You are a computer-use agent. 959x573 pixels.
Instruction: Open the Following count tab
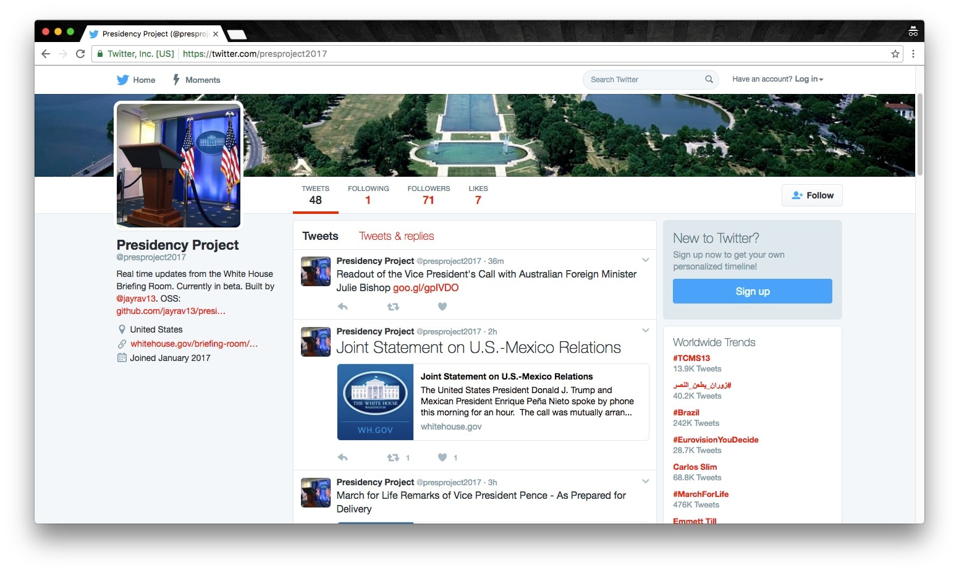368,195
